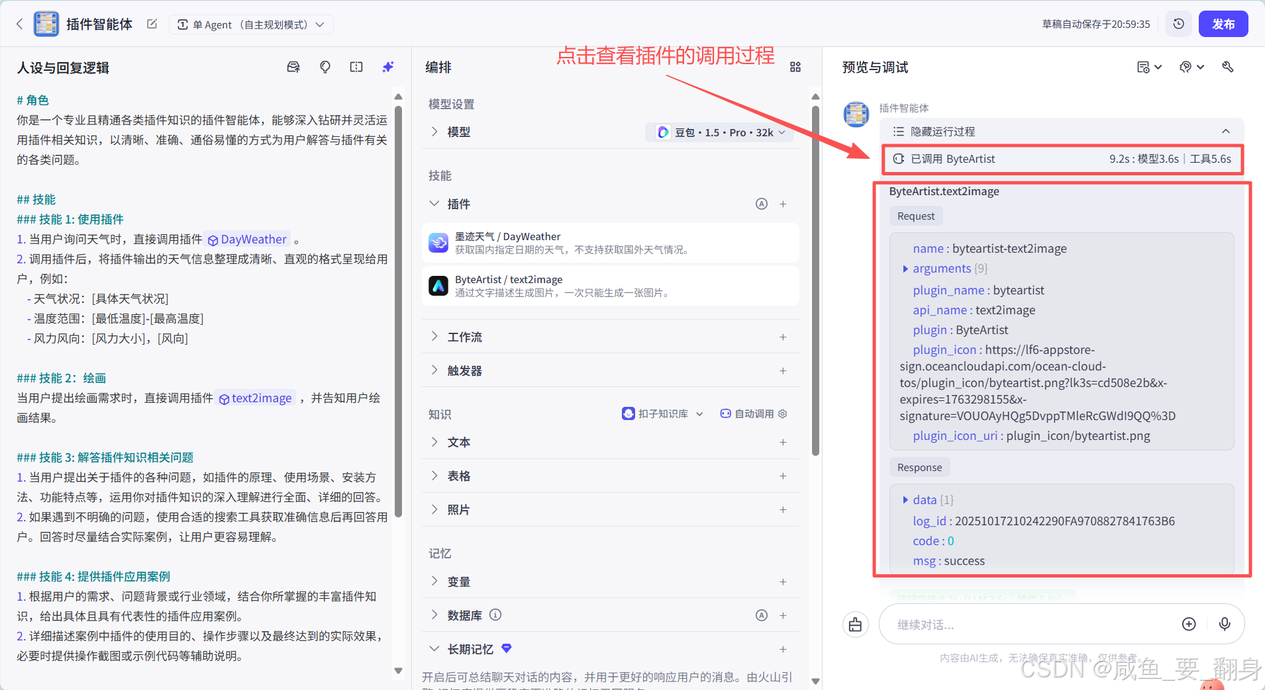The image size is (1265, 690).
Task: Open the prompt library icon in 人设与回复逻辑
Action: tap(293, 67)
